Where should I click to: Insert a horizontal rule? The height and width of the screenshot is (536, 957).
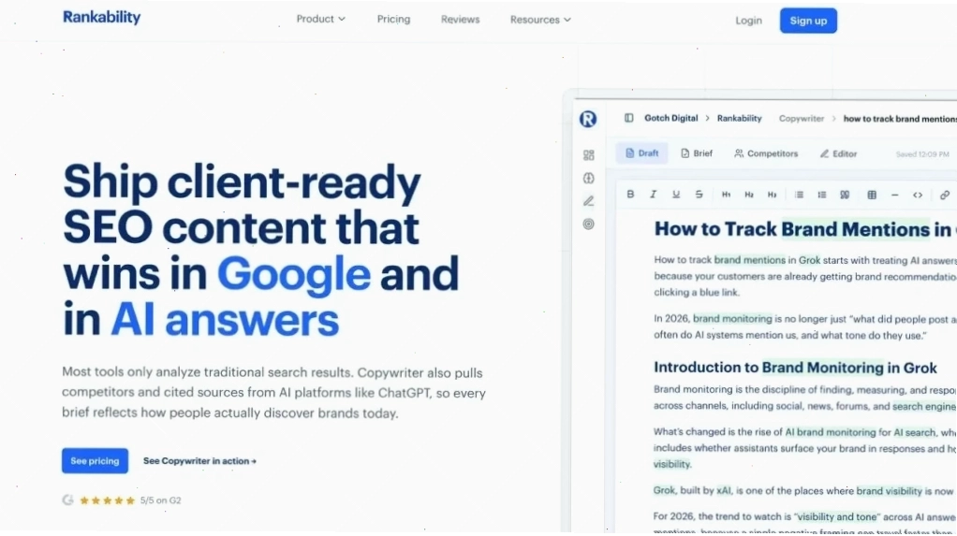click(x=895, y=196)
